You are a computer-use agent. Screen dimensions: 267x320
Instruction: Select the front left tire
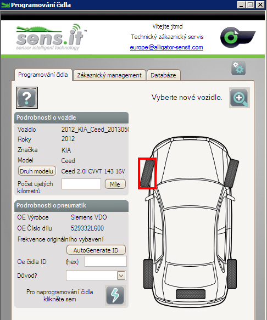tap(147, 173)
